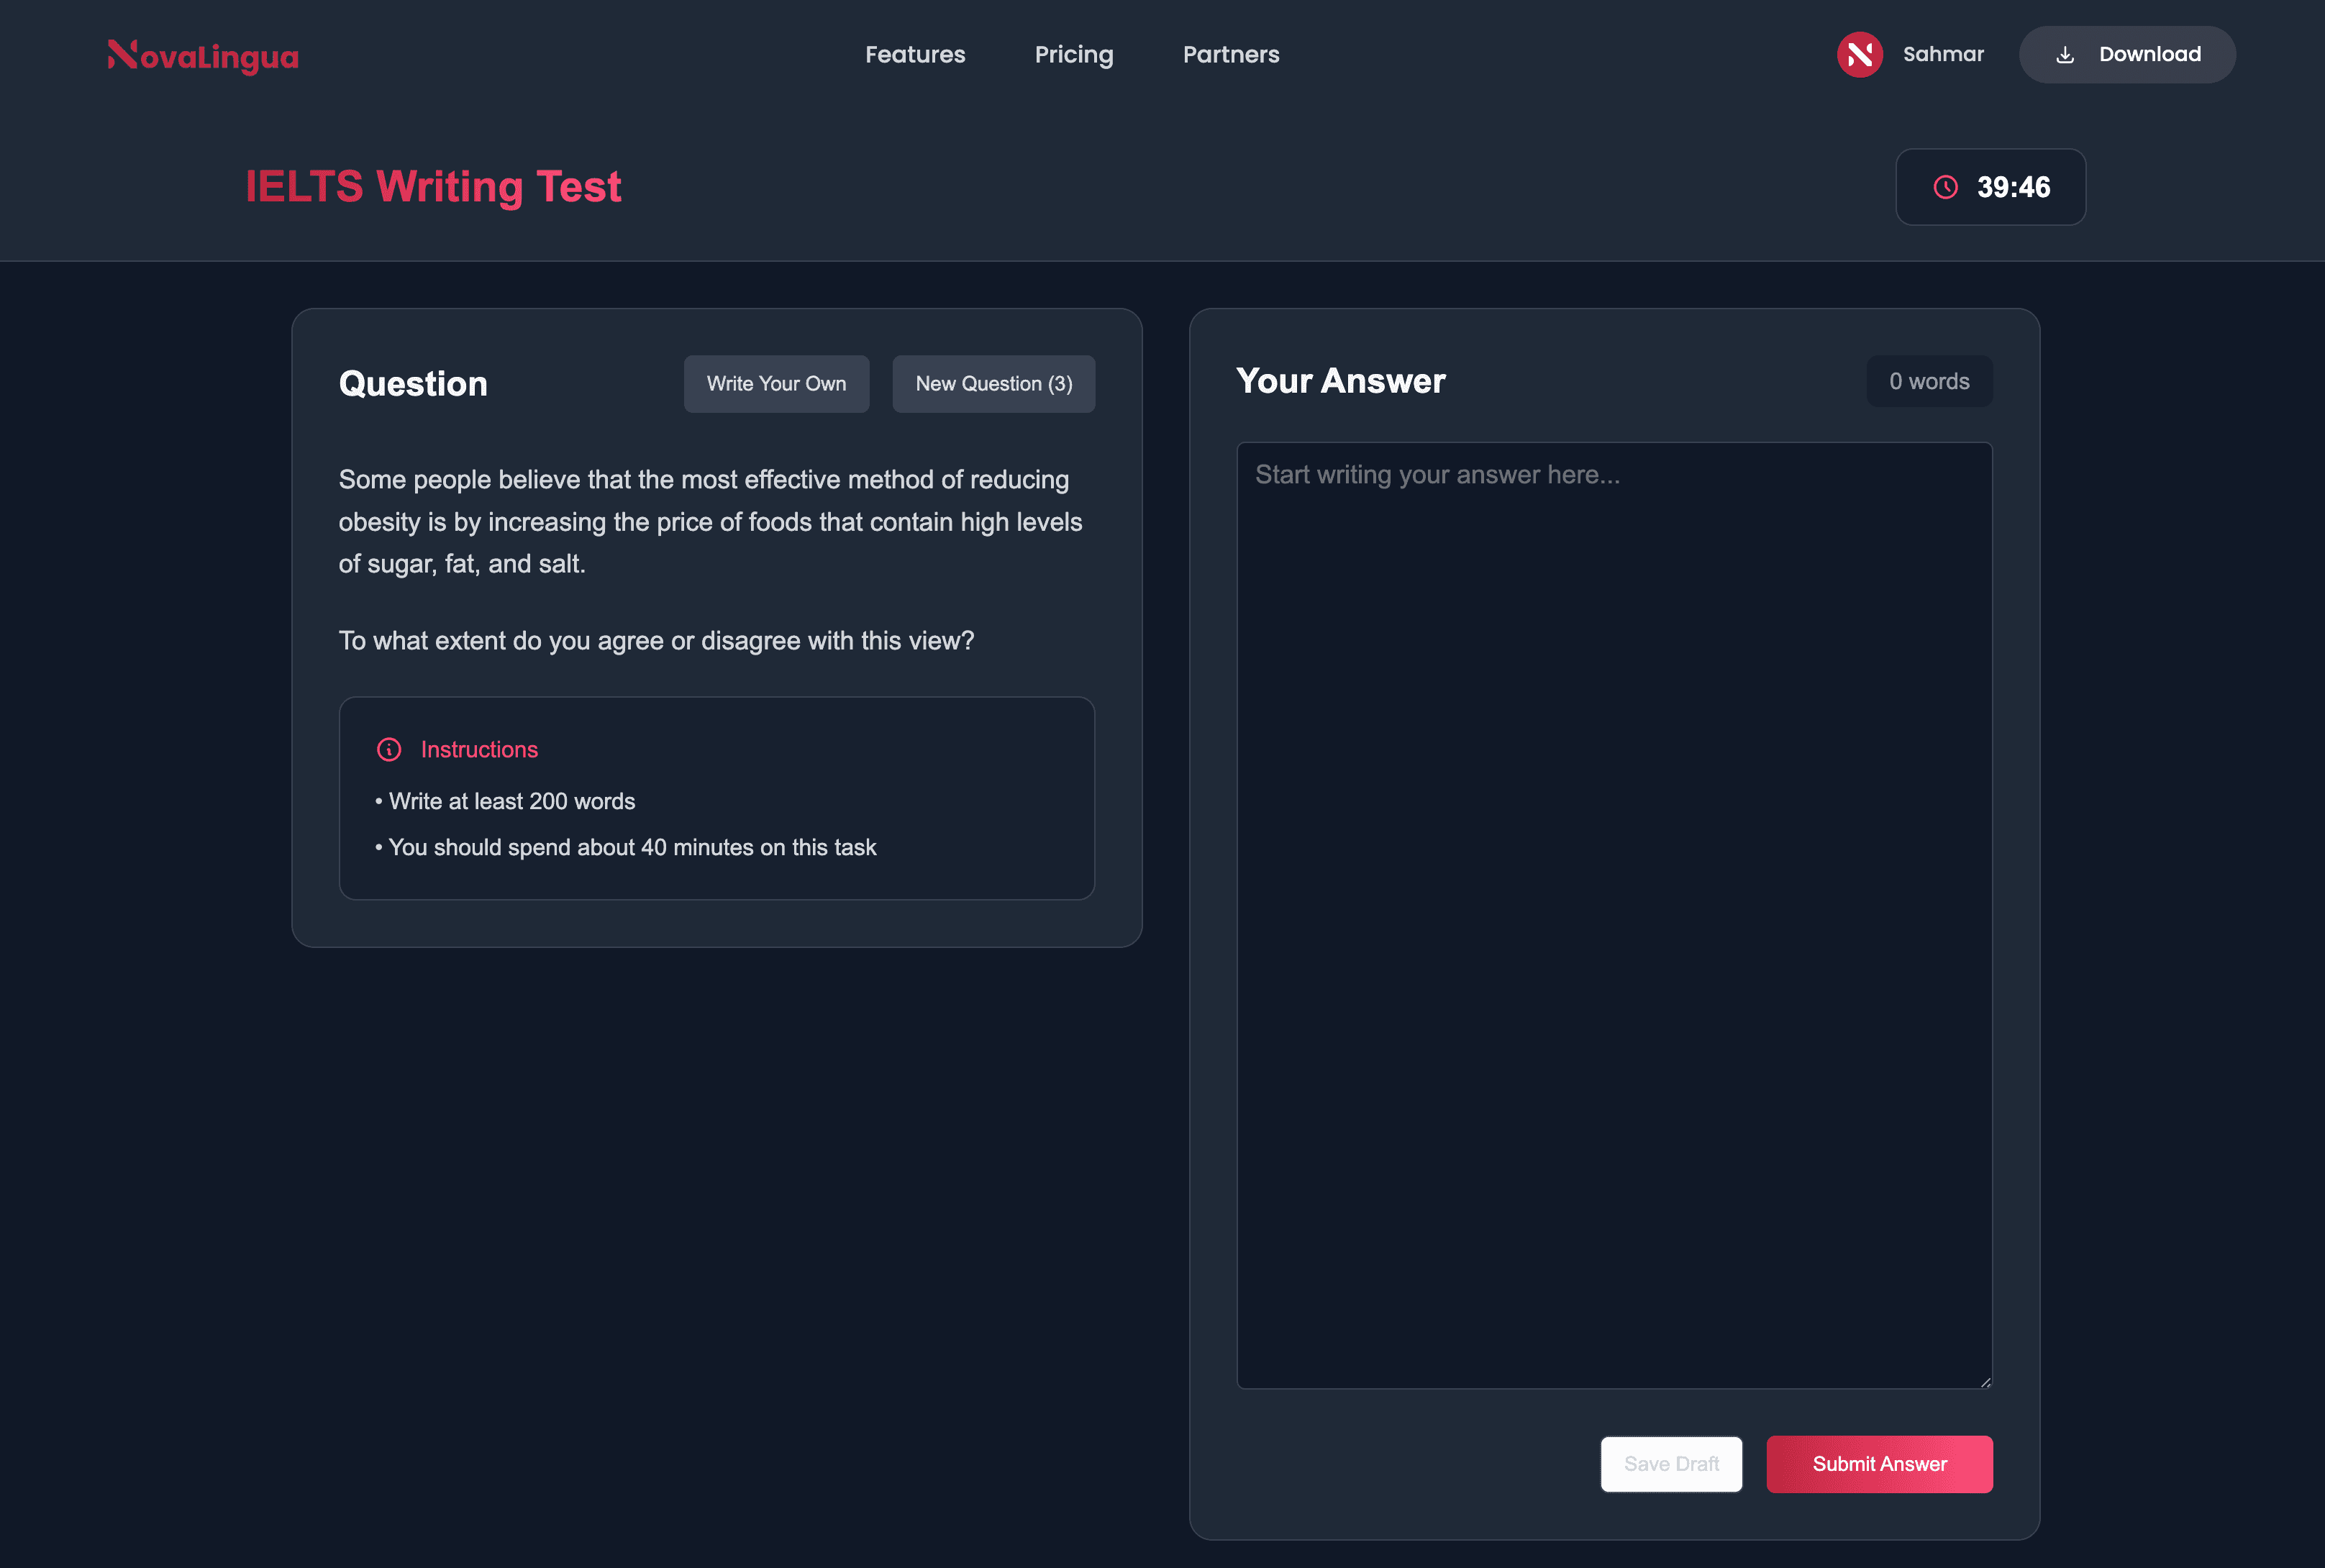Click the disabled Save Draft button
Image resolution: width=2325 pixels, height=1568 pixels.
[x=1671, y=1463]
